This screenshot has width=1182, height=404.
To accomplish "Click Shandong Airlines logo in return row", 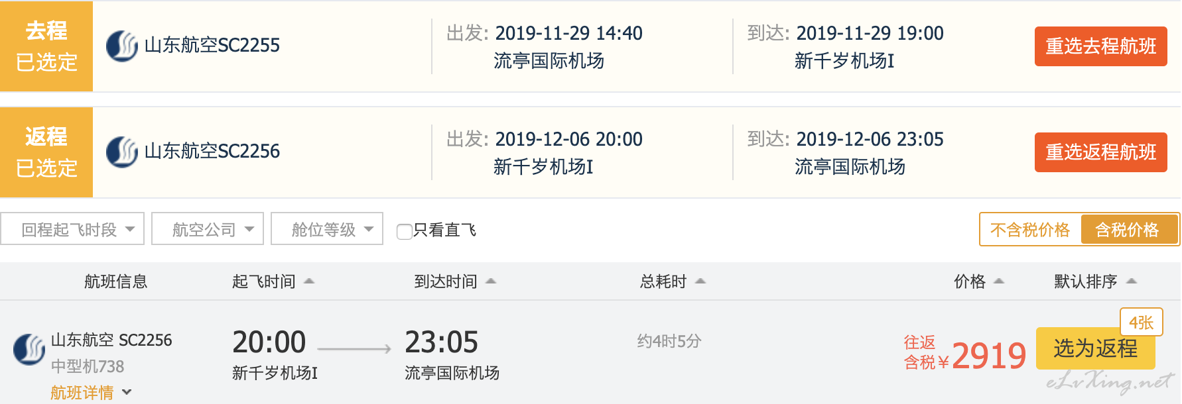I will pos(122,152).
